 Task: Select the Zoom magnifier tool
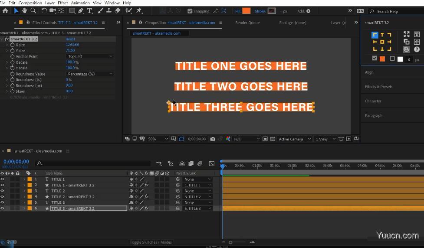pyautogui.click(x=33, y=11)
